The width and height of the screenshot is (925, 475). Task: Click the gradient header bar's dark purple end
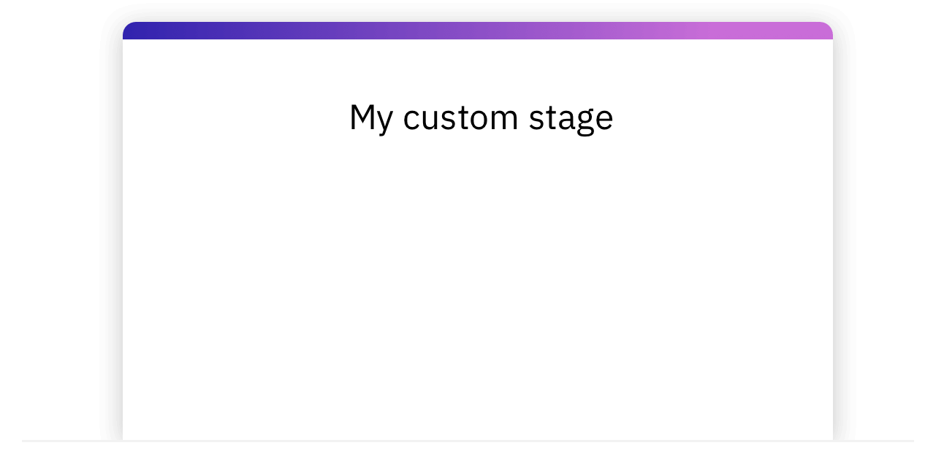146,31
